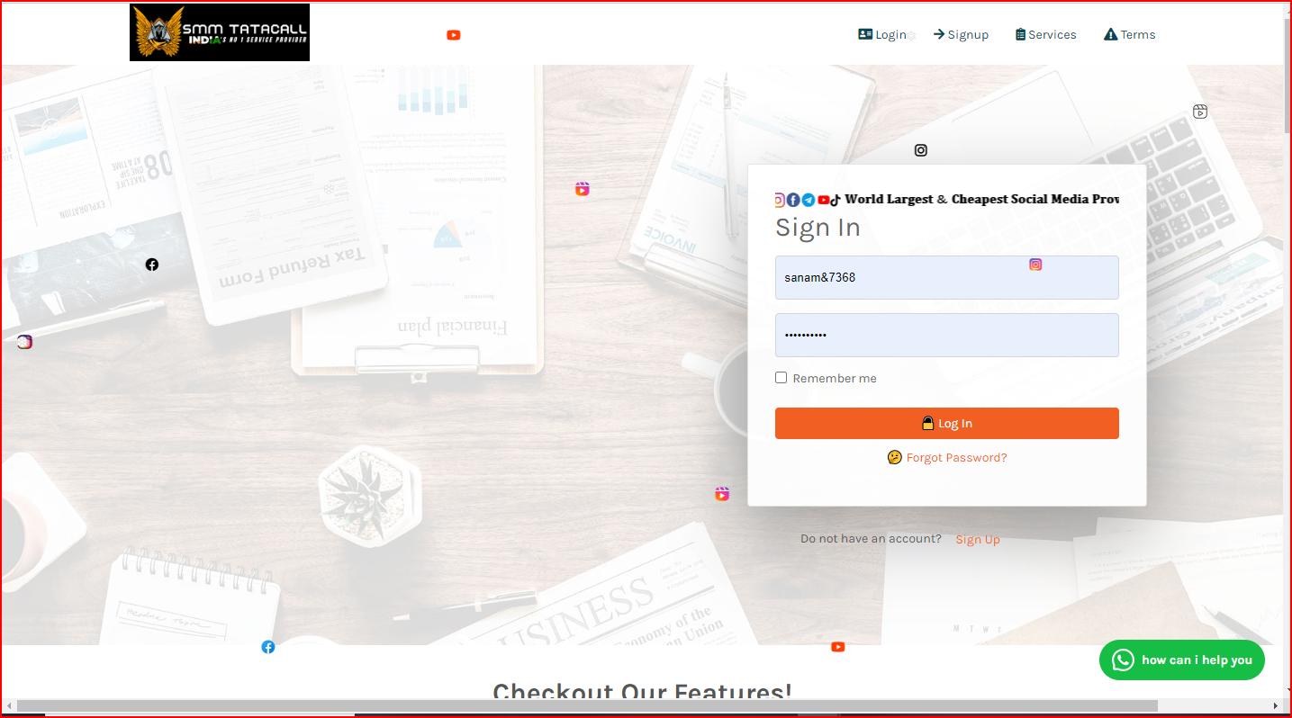Click the SMM Tatacall logo
Screen dimensions: 1292x718
(x=220, y=32)
